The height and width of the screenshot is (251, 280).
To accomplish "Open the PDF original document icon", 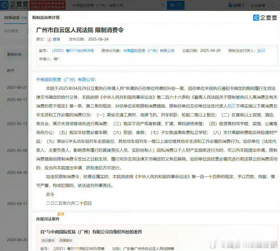I will pos(49,39).
